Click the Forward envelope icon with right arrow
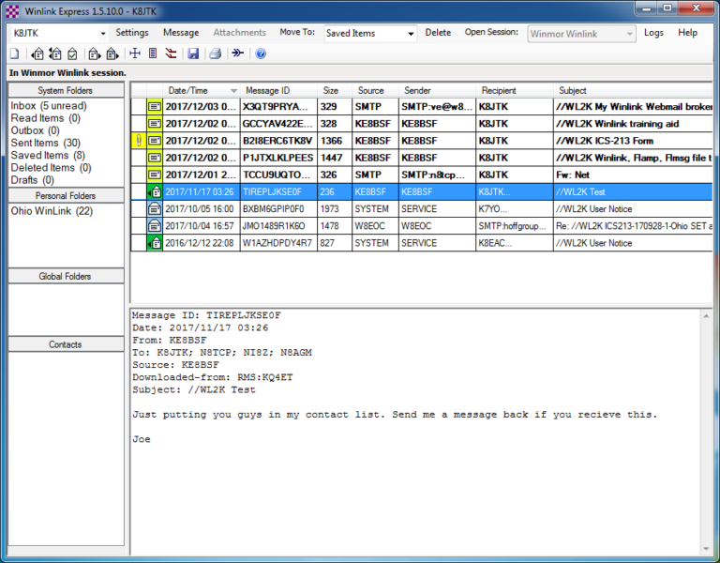Image resolution: width=720 pixels, height=563 pixels. tap(95, 53)
